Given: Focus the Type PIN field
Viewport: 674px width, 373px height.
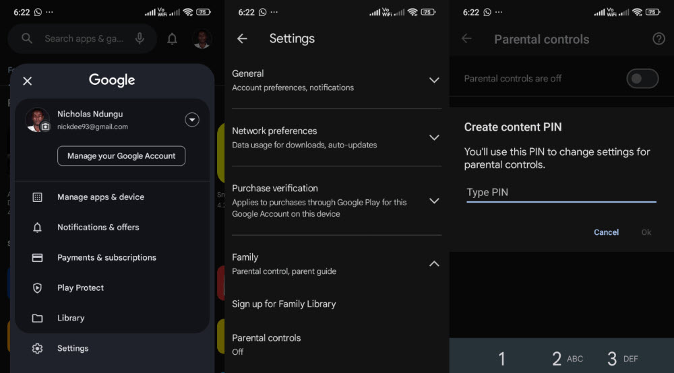Looking at the screenshot, I should tap(561, 193).
